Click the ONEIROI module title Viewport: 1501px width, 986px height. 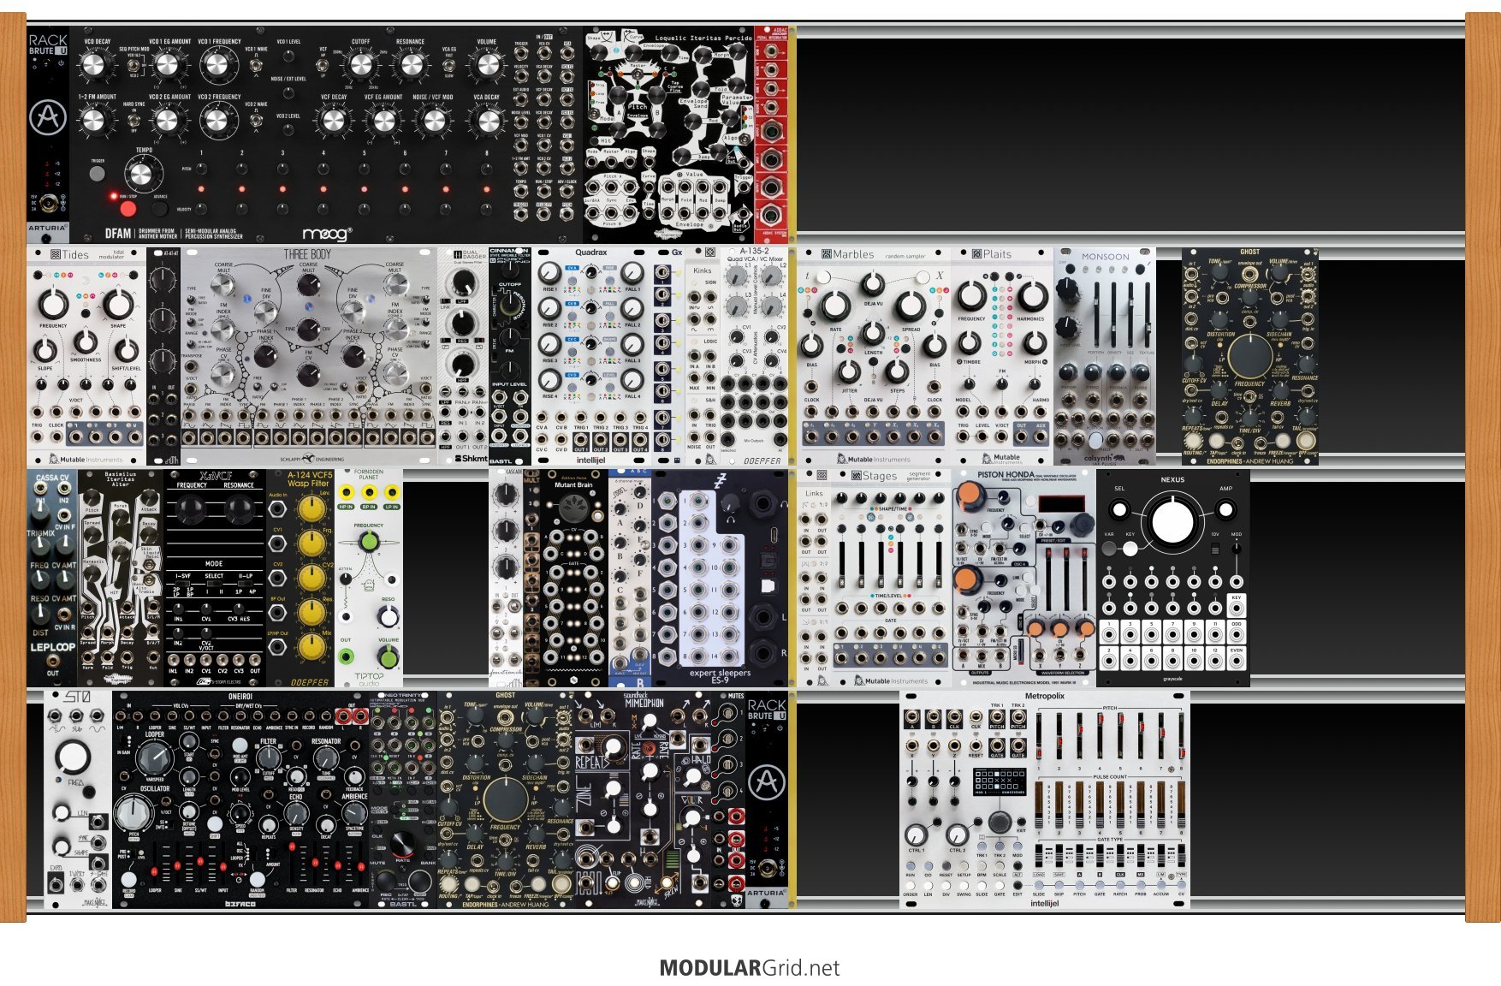pyautogui.click(x=240, y=697)
